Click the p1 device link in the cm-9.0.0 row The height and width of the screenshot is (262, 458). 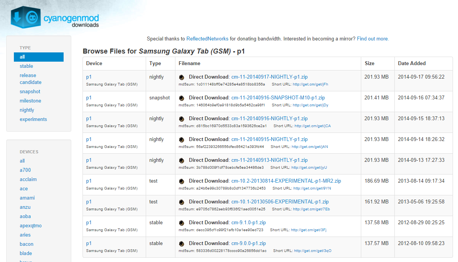(89, 244)
